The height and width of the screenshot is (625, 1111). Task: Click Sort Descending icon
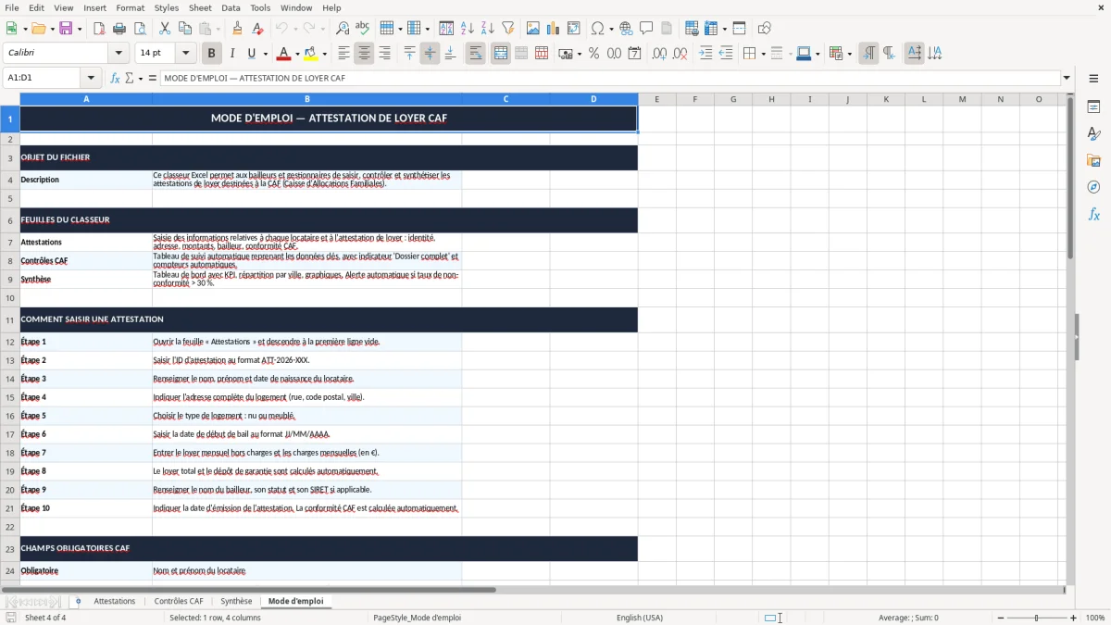(x=488, y=29)
